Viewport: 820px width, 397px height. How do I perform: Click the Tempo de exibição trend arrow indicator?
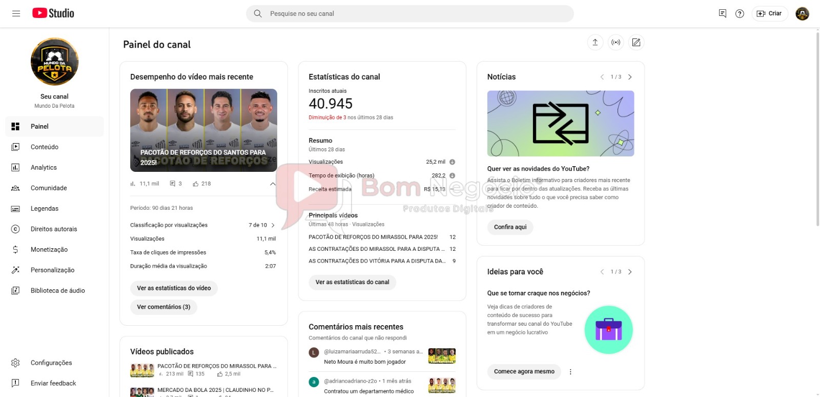[452, 175]
